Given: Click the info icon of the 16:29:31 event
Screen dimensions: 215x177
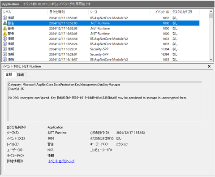Looking at the screenshot, I should 5,49.
